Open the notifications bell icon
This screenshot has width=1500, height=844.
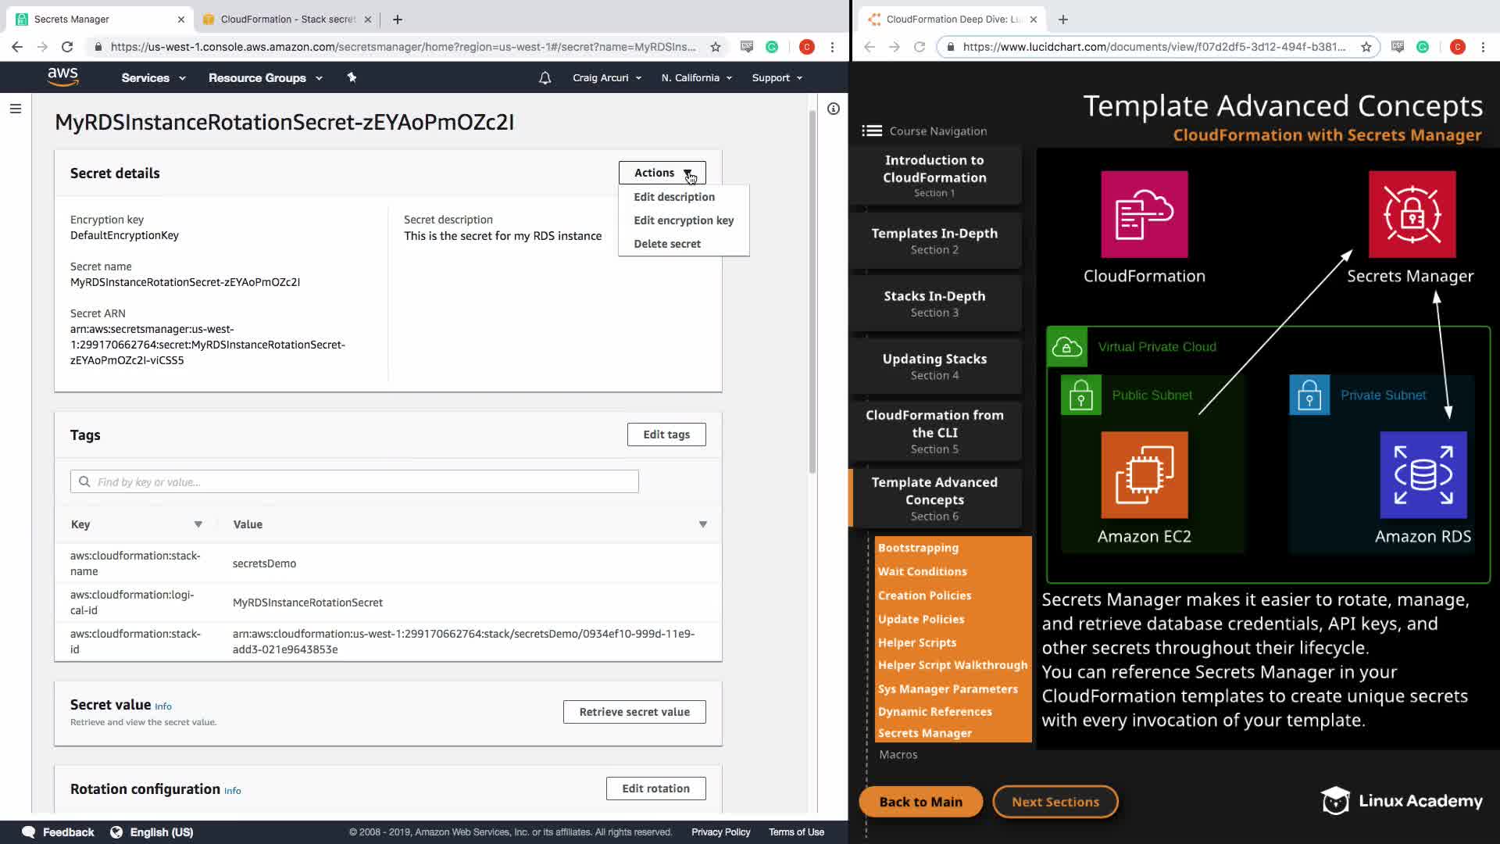pyautogui.click(x=545, y=78)
